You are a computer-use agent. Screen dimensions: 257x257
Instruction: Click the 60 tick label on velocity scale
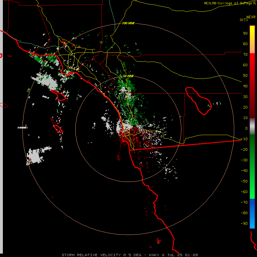pos(245,65)
